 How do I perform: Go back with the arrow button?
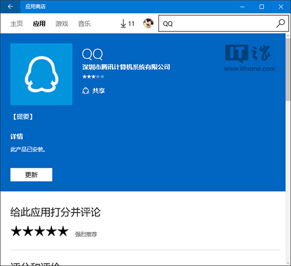(x=10, y=6)
